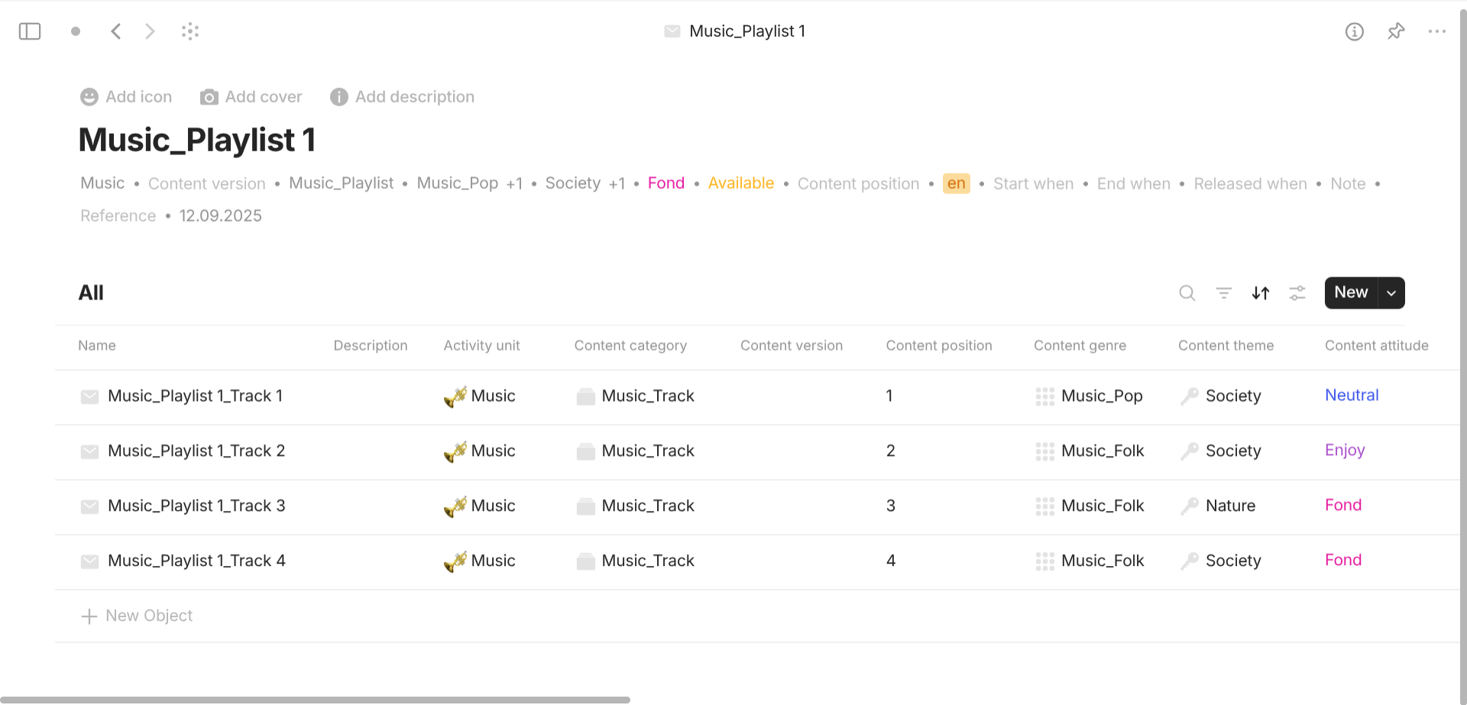Expand the Music_Pop +1 relation
Image resolution: width=1467 pixels, height=705 pixels.
pyautogui.click(x=514, y=183)
